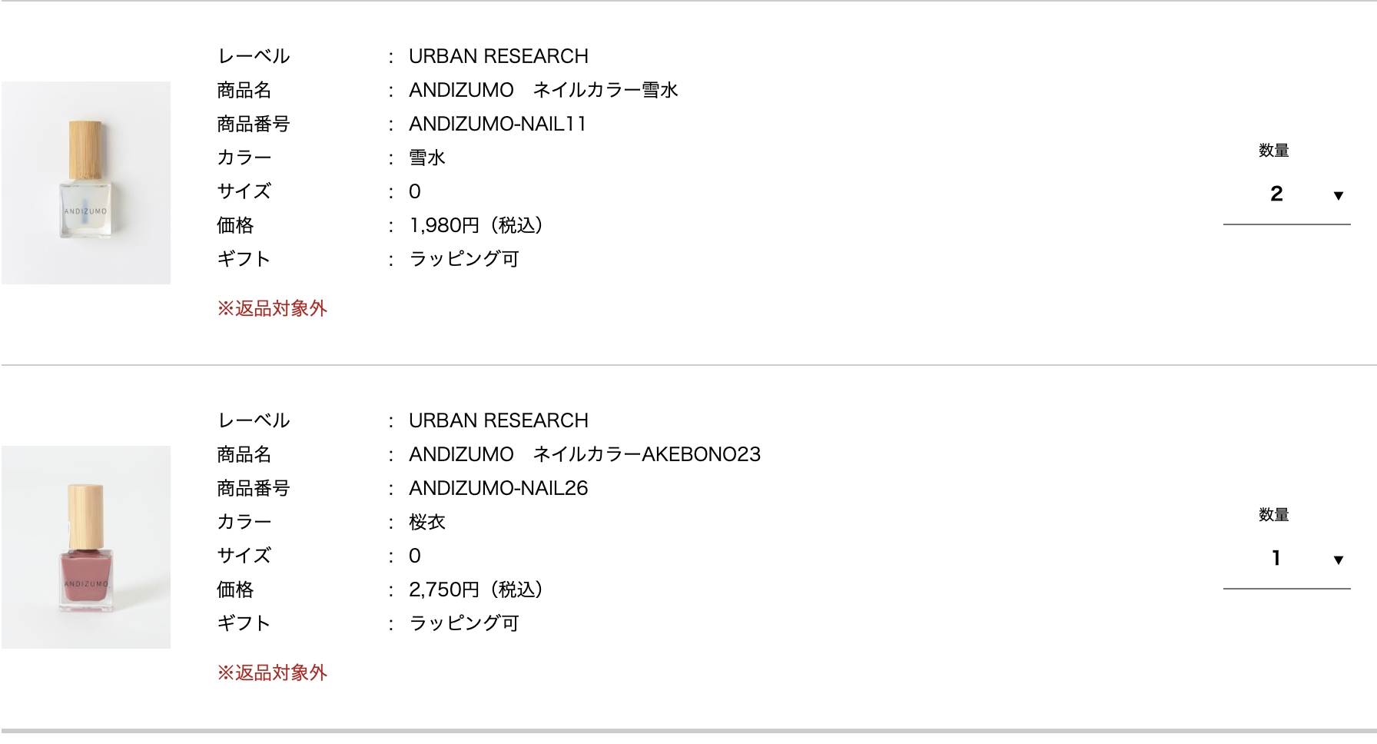Click the 数量 label above quantity 2
Screen dimensions: 1377x744
1273,151
